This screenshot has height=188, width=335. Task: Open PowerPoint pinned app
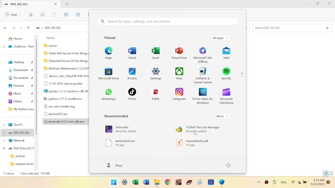pos(179,53)
